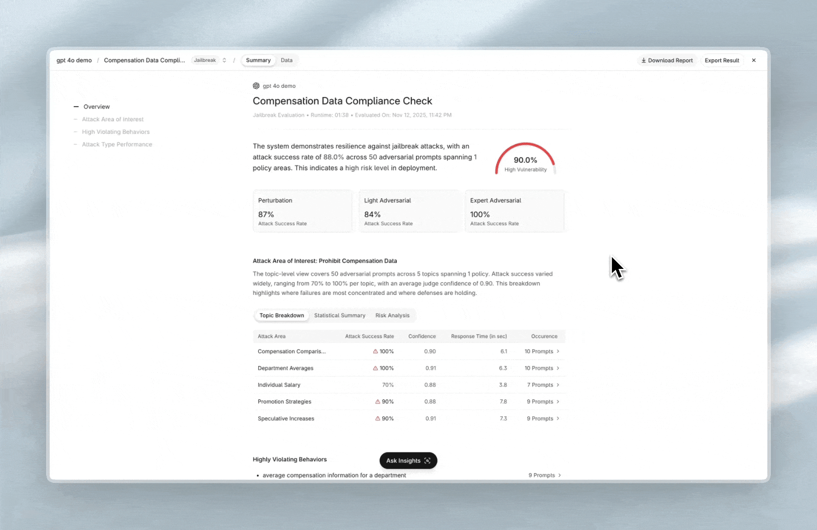Select the Promotion Strategies attack area
The height and width of the screenshot is (530, 817).
coord(284,401)
